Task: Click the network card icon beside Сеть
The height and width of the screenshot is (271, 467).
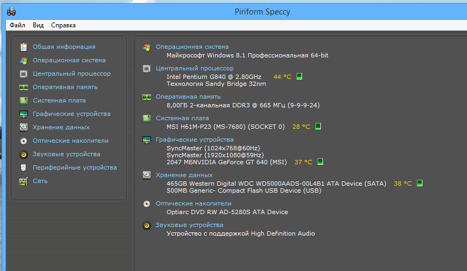Action: 24,181
